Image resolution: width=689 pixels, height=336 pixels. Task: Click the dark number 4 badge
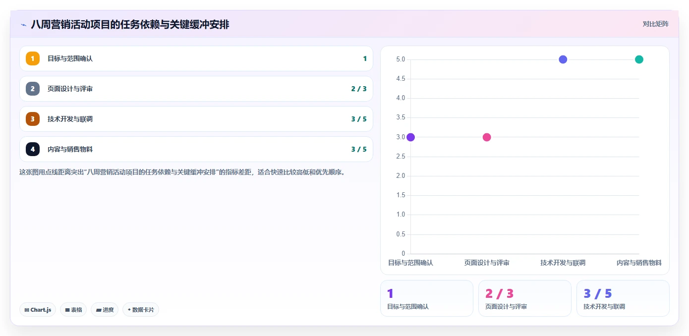[33, 149]
